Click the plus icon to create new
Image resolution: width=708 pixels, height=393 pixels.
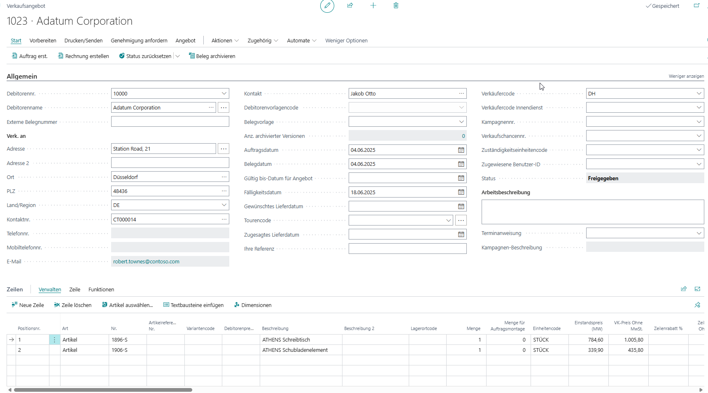[373, 5]
